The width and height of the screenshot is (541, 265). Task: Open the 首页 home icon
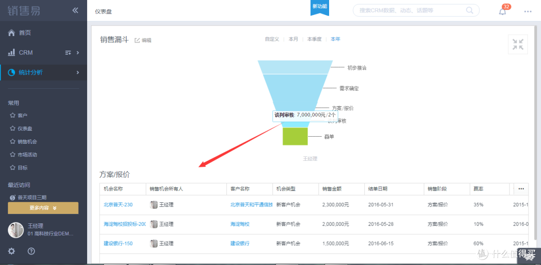pos(12,33)
